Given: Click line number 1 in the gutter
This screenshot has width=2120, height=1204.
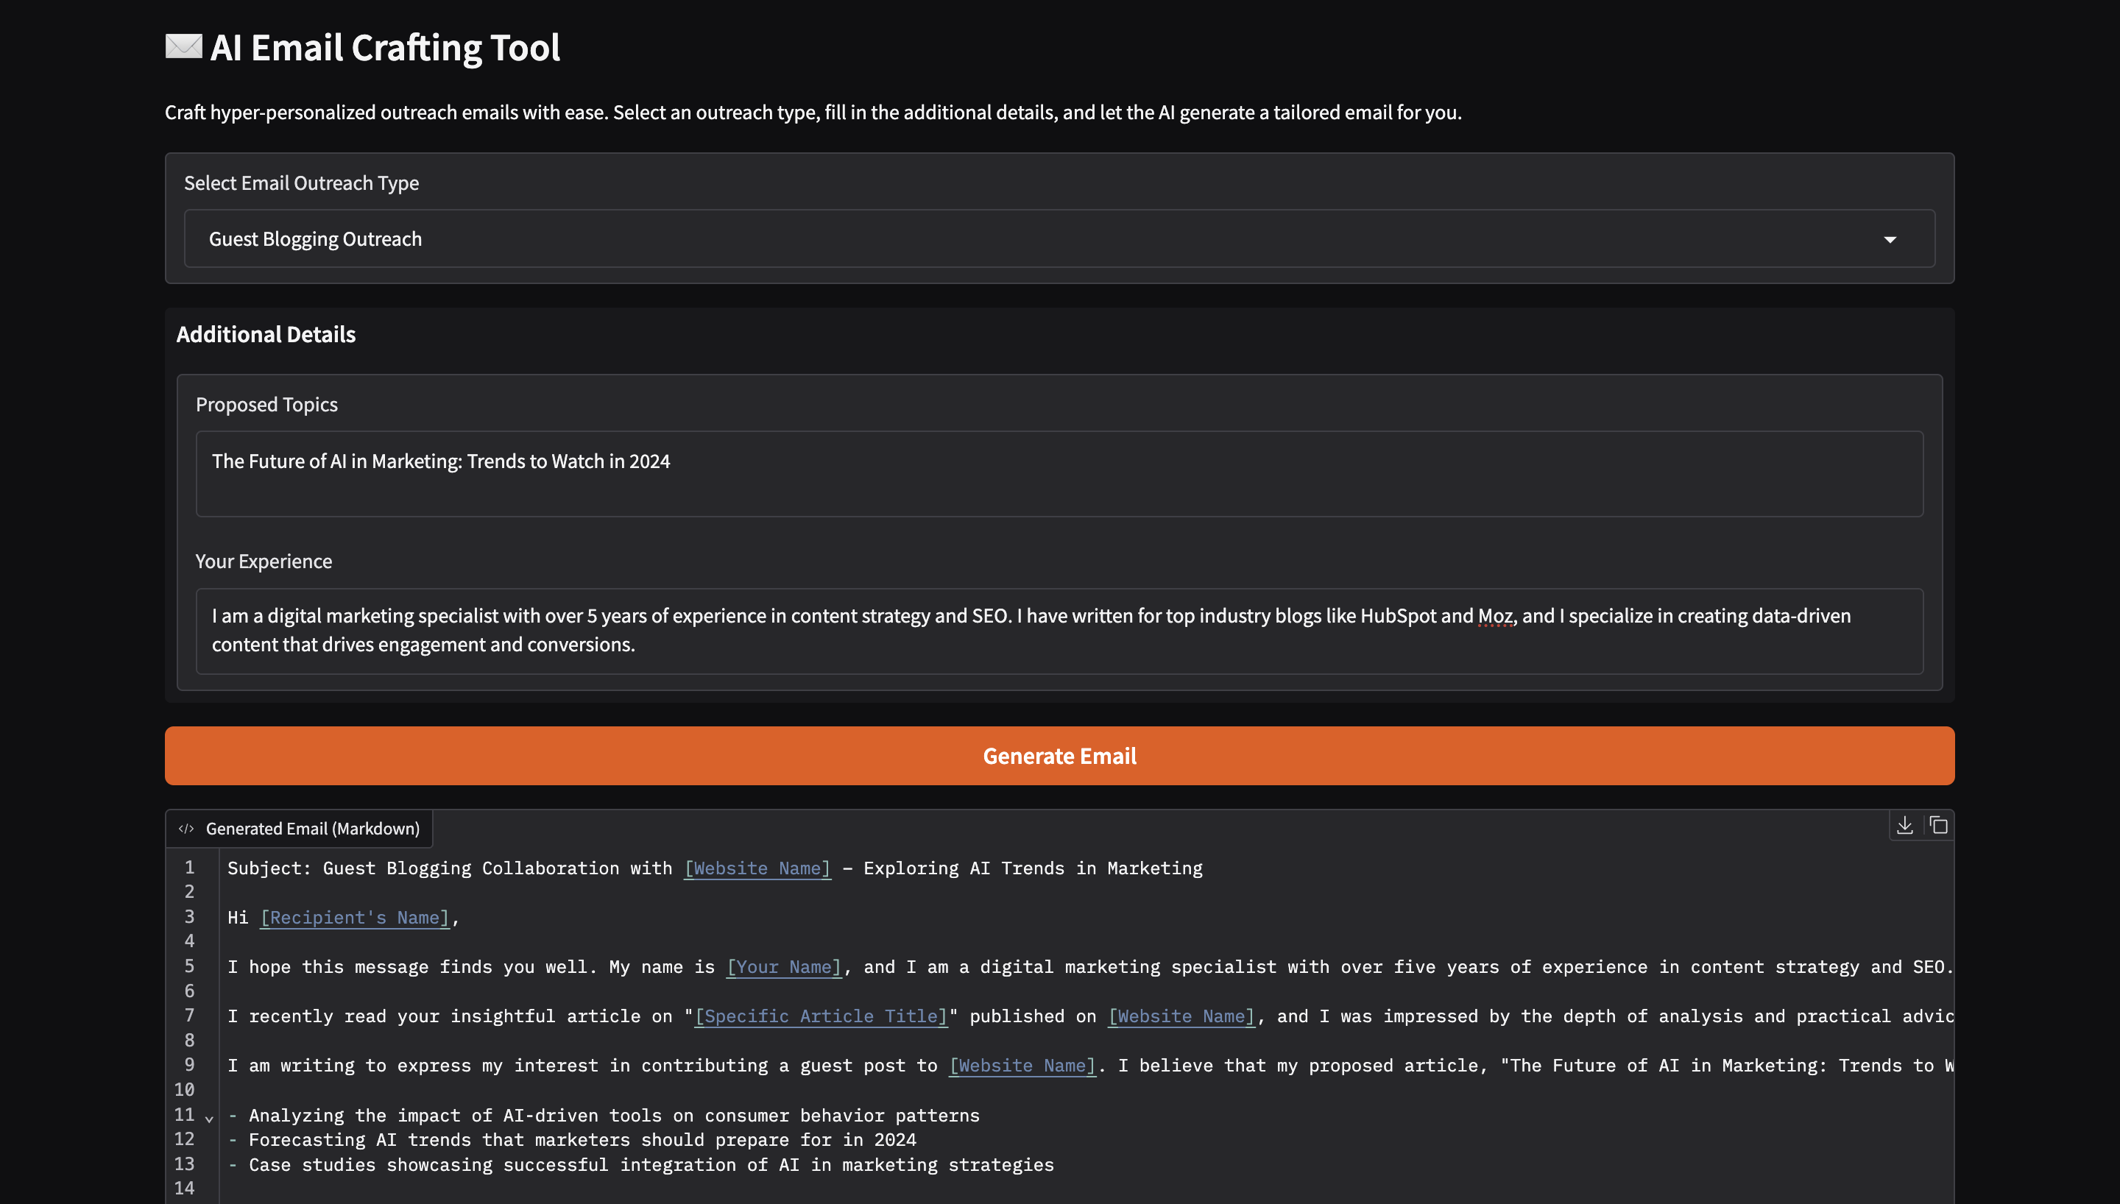Looking at the screenshot, I should click(x=189, y=868).
